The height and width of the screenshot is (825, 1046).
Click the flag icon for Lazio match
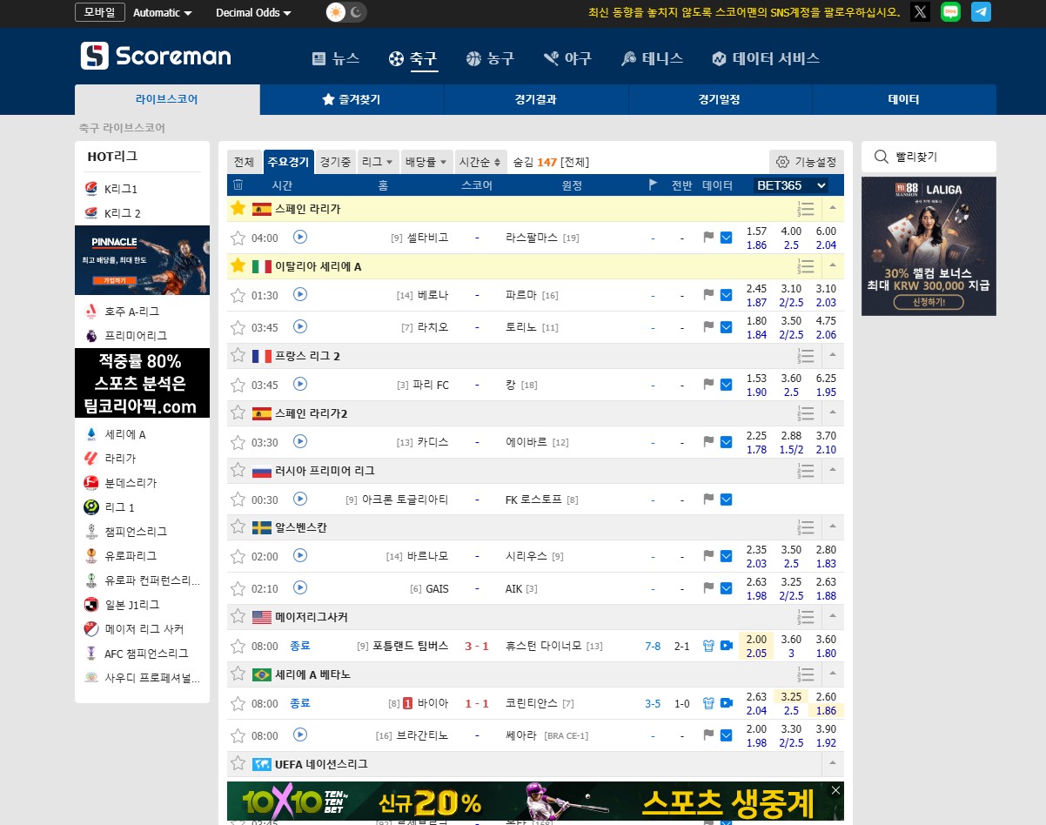[708, 327]
